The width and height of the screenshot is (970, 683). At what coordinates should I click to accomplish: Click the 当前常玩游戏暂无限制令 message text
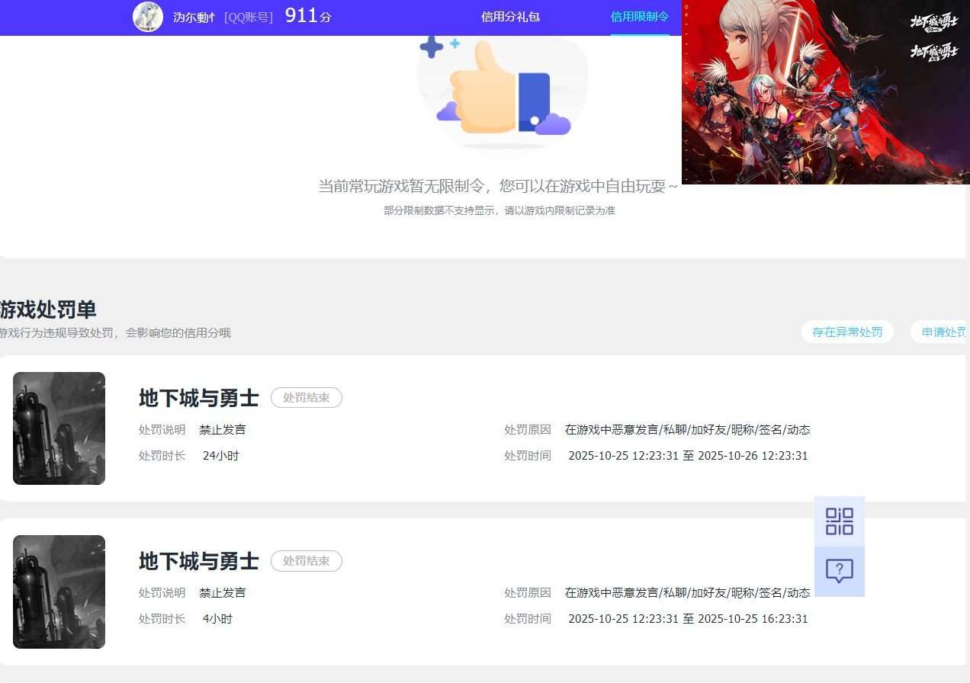tap(498, 186)
